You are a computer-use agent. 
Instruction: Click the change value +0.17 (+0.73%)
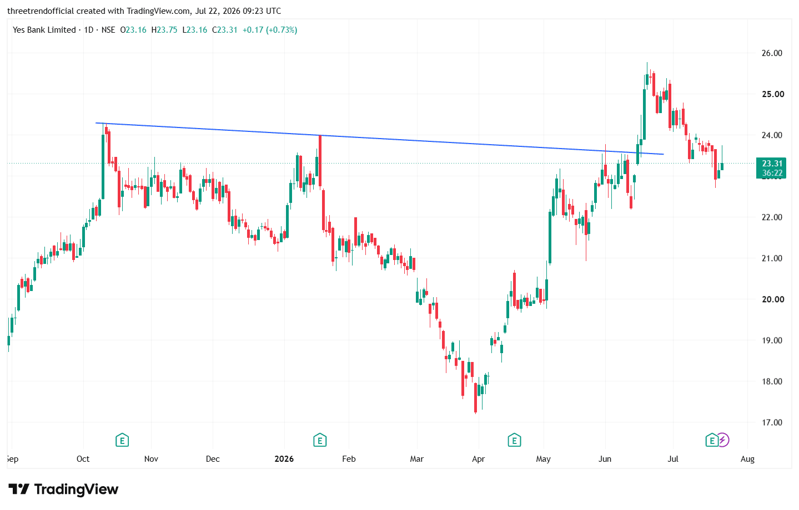(x=270, y=30)
